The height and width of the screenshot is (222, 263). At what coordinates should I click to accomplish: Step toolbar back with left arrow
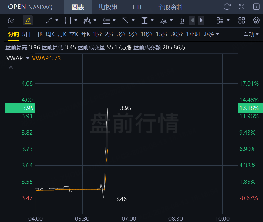(x=192, y=20)
